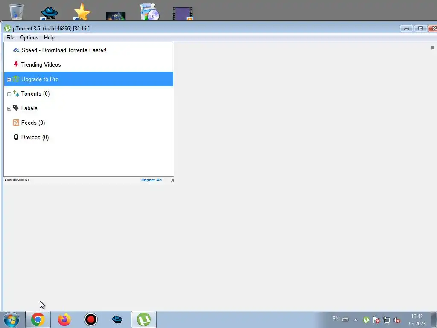The width and height of the screenshot is (437, 328).
Task: Click the keyboard icon in system tray
Action: (x=345, y=319)
